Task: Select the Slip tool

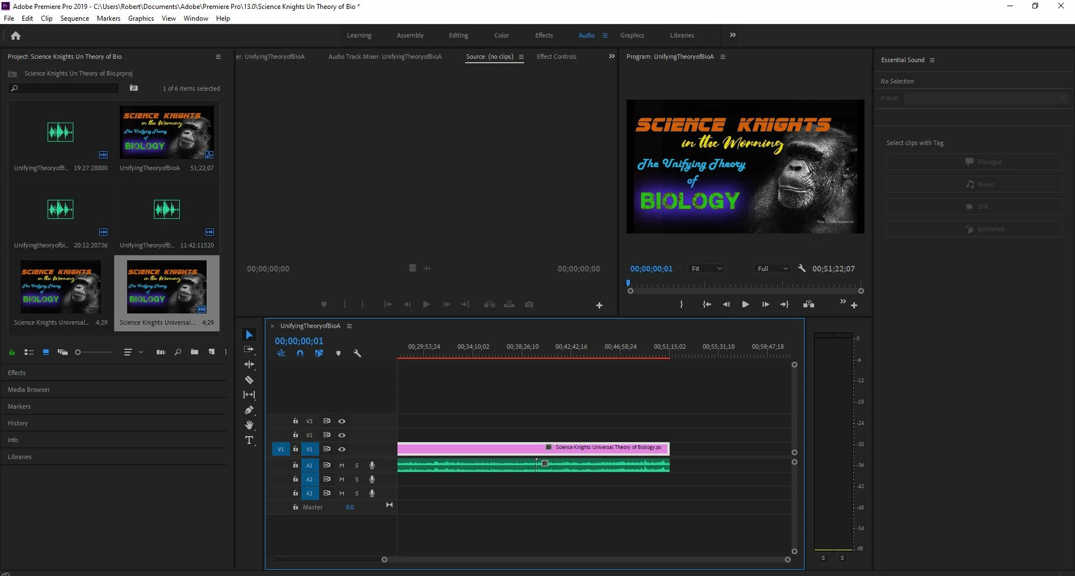Action: click(x=249, y=395)
